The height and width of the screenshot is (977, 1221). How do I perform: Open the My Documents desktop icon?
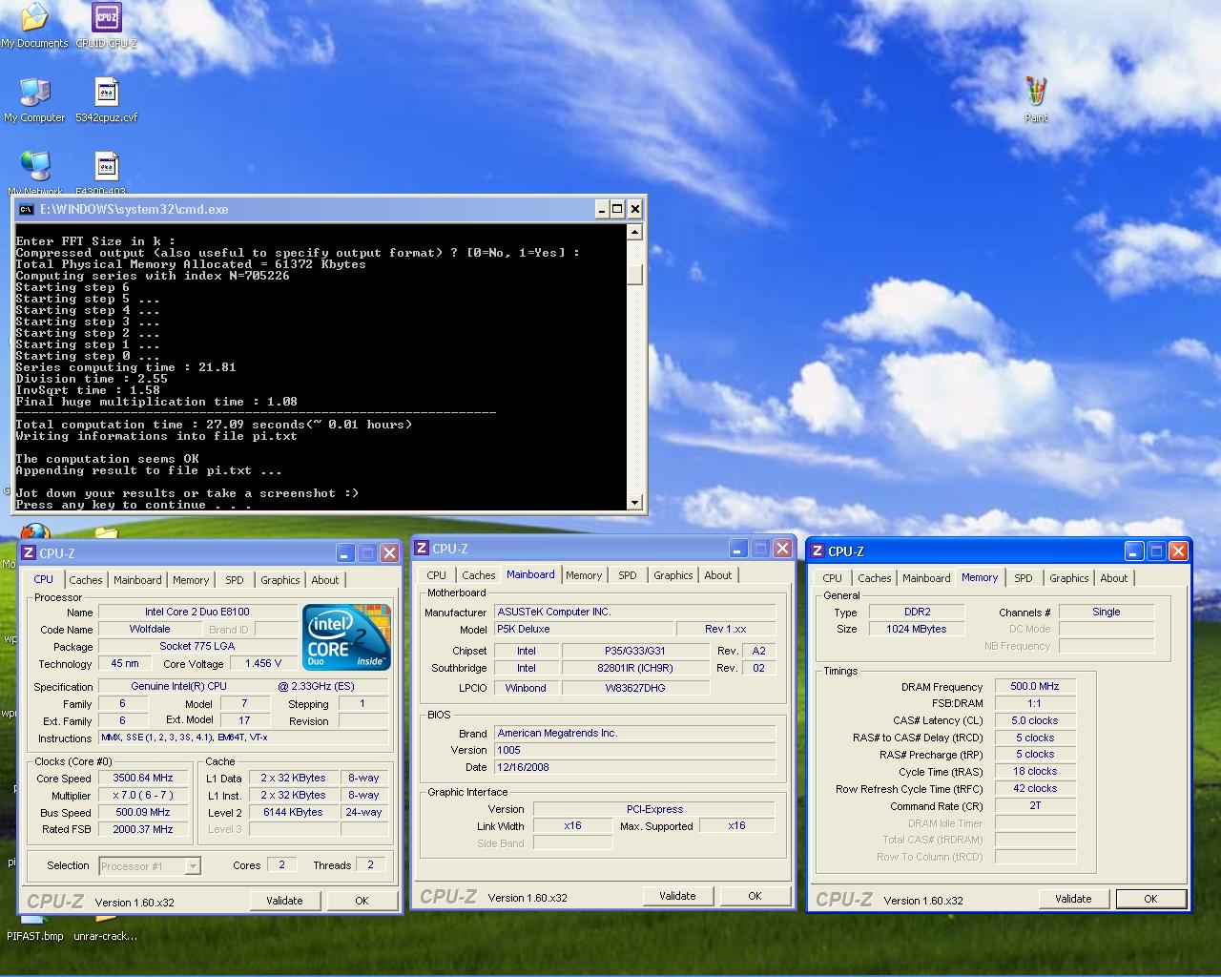pyautogui.click(x=34, y=26)
